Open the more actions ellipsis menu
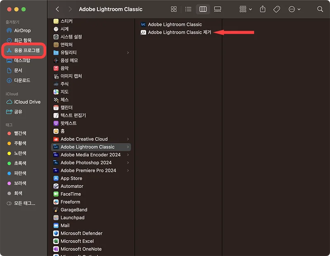Viewport: 330px width, 256px height. click(294, 9)
